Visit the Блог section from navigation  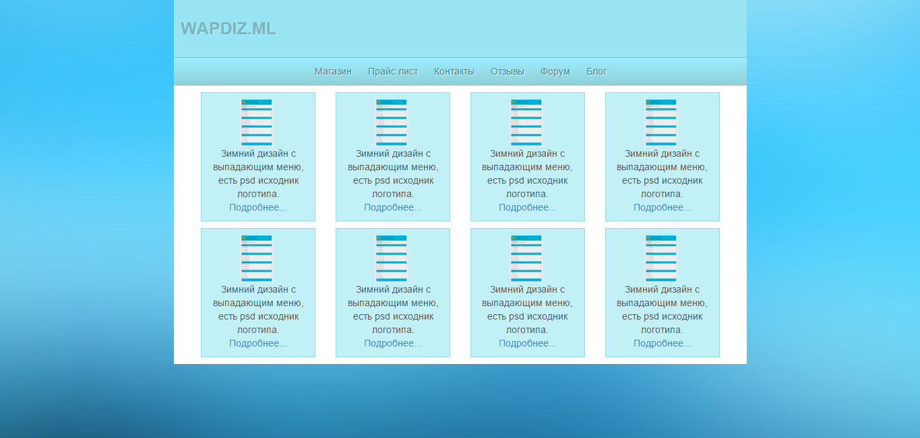coord(596,71)
